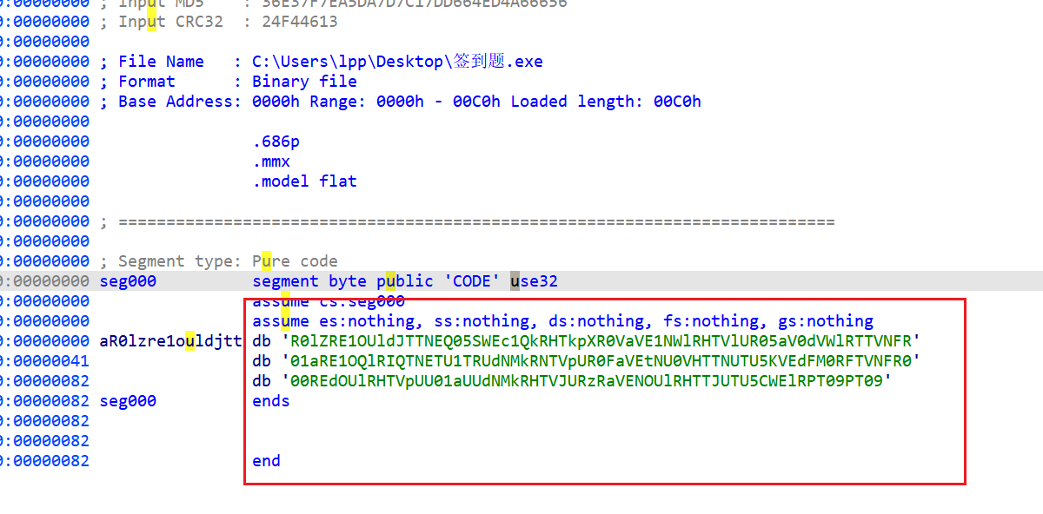The image size is (1043, 514).
Task: Click the Segment type Pure code comment
Action: 226,260
